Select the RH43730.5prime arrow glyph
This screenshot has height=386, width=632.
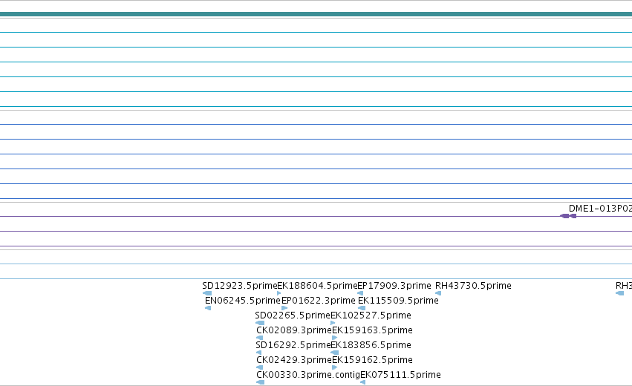click(438, 293)
